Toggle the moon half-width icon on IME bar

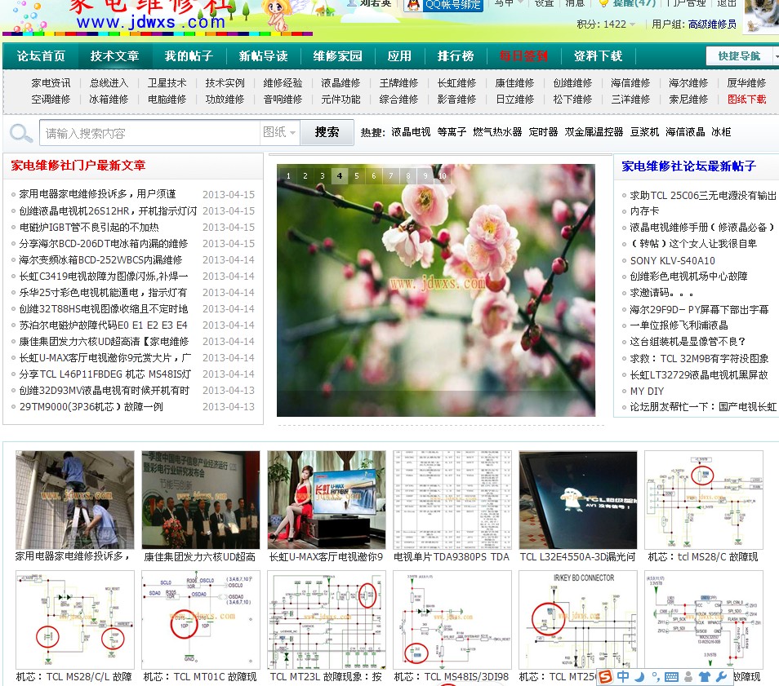click(640, 676)
